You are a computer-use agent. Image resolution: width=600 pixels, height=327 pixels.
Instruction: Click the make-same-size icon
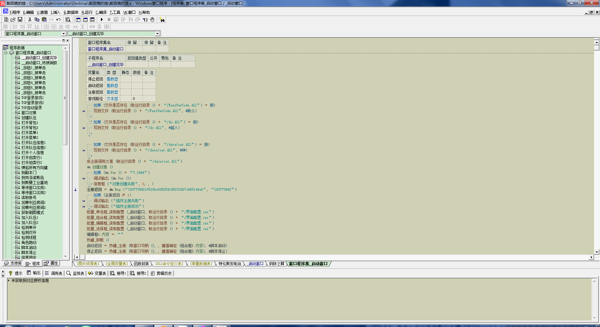[107, 27]
